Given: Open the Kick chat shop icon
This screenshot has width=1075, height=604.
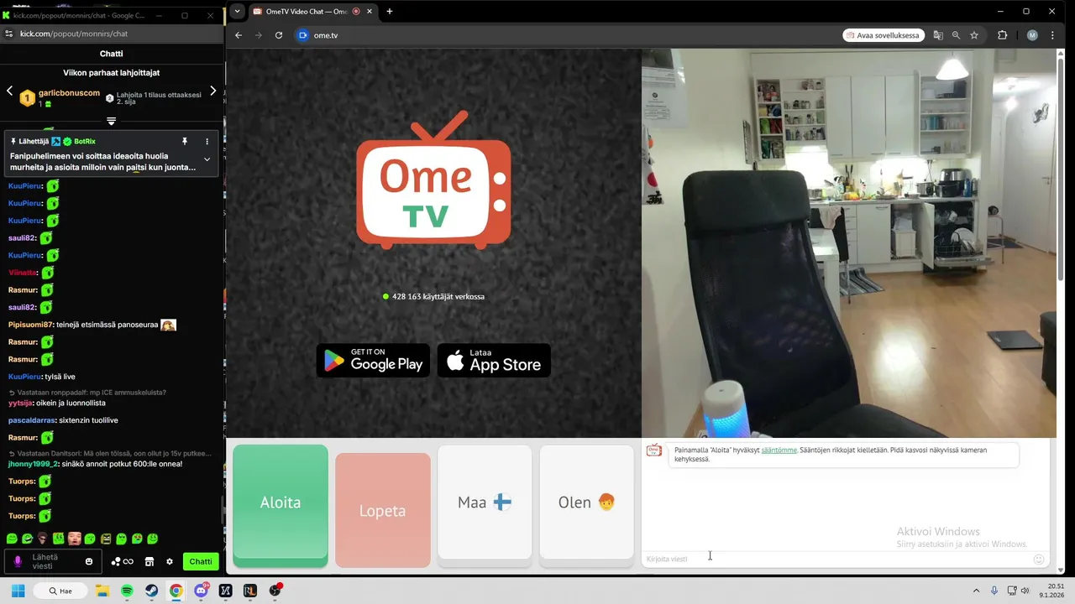Looking at the screenshot, I should point(149,561).
